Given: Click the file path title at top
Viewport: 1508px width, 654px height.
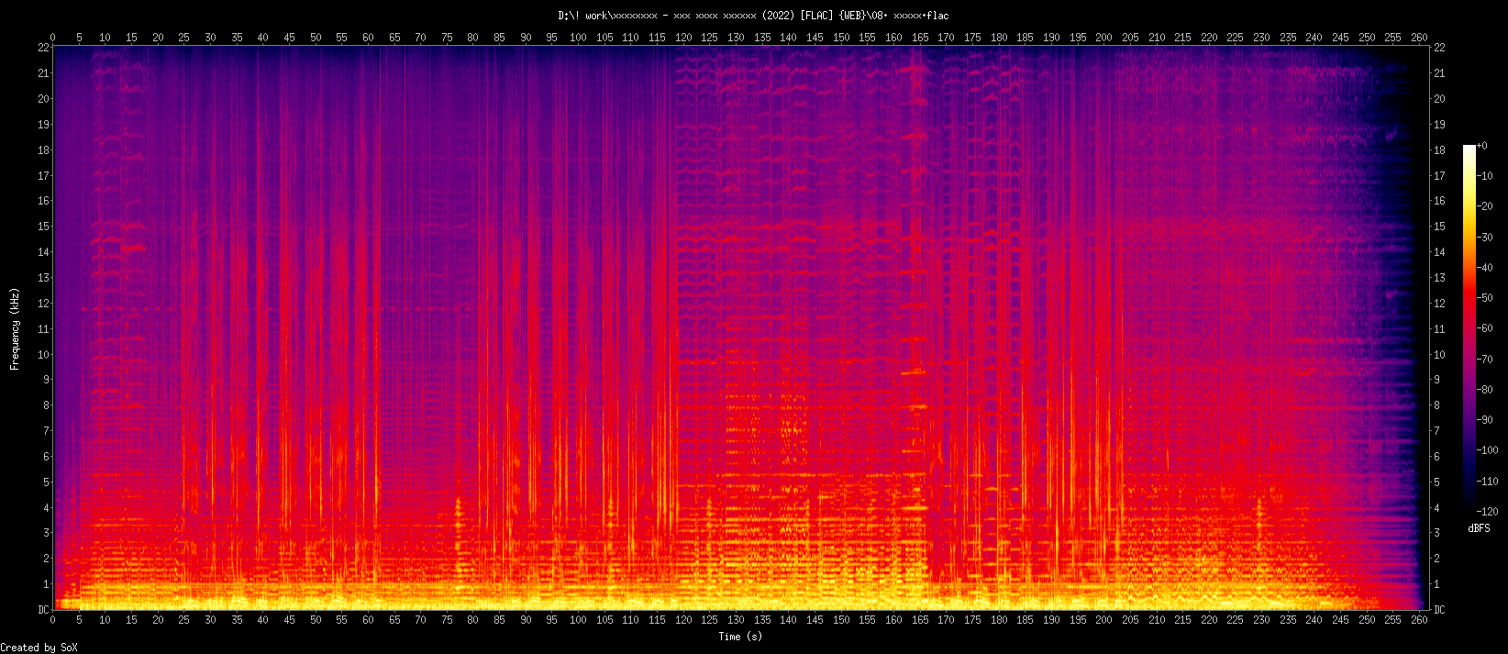Looking at the screenshot, I should 753,16.
